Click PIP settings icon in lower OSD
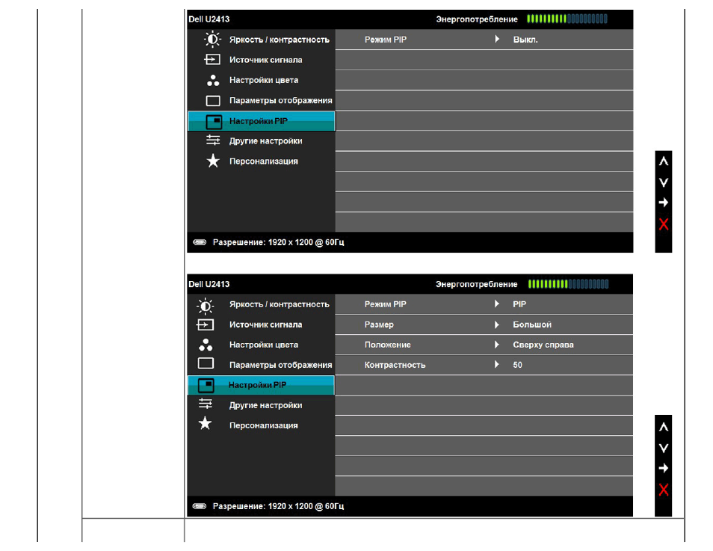 [x=206, y=385]
